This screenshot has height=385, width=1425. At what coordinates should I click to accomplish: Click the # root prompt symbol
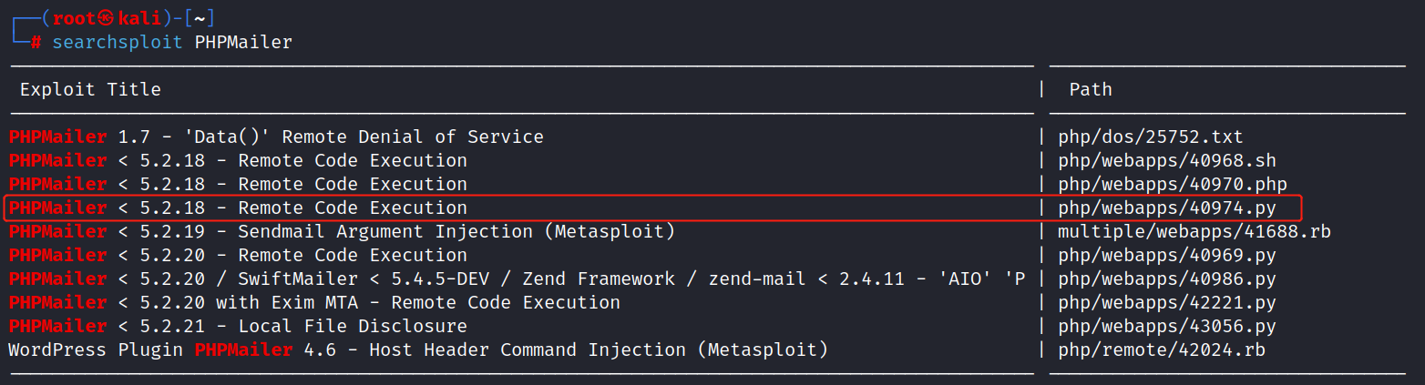tap(36, 43)
